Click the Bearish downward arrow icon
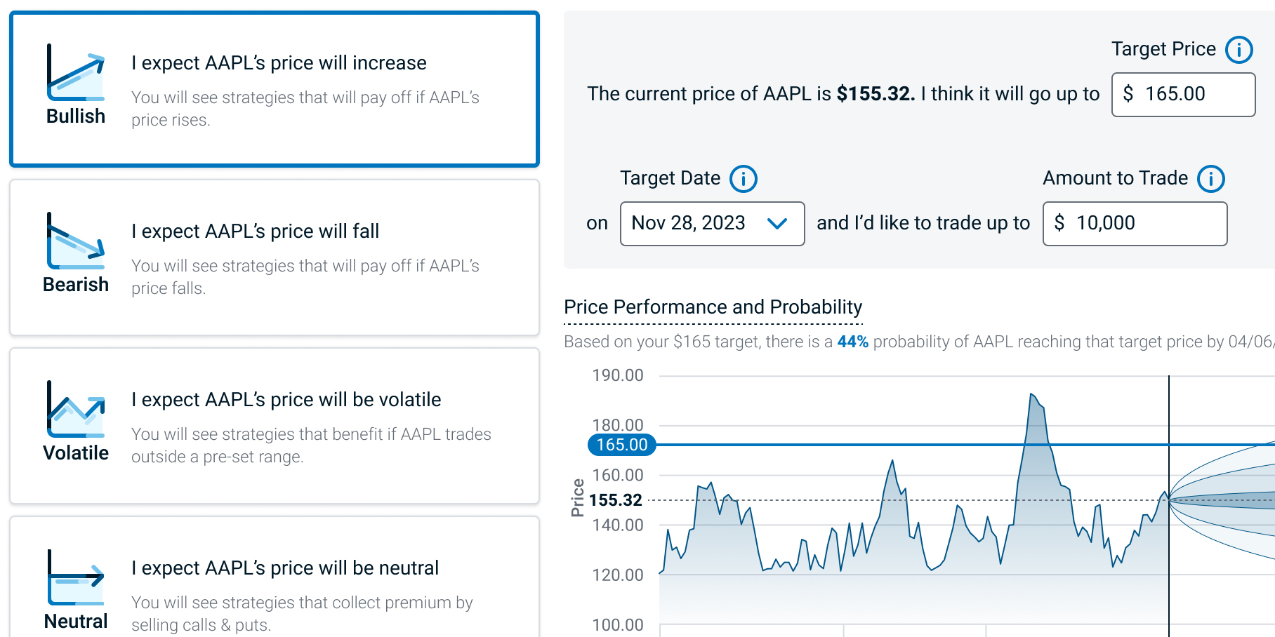 coord(76,241)
